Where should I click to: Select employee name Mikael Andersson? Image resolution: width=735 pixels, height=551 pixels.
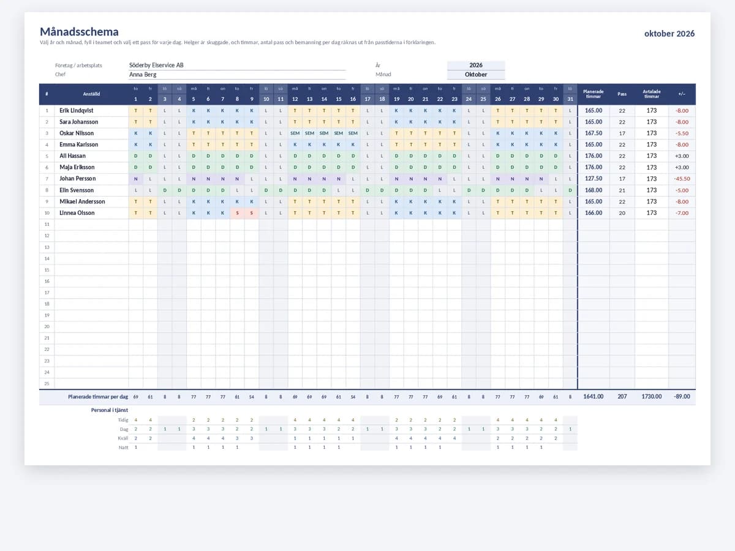pyautogui.click(x=82, y=201)
